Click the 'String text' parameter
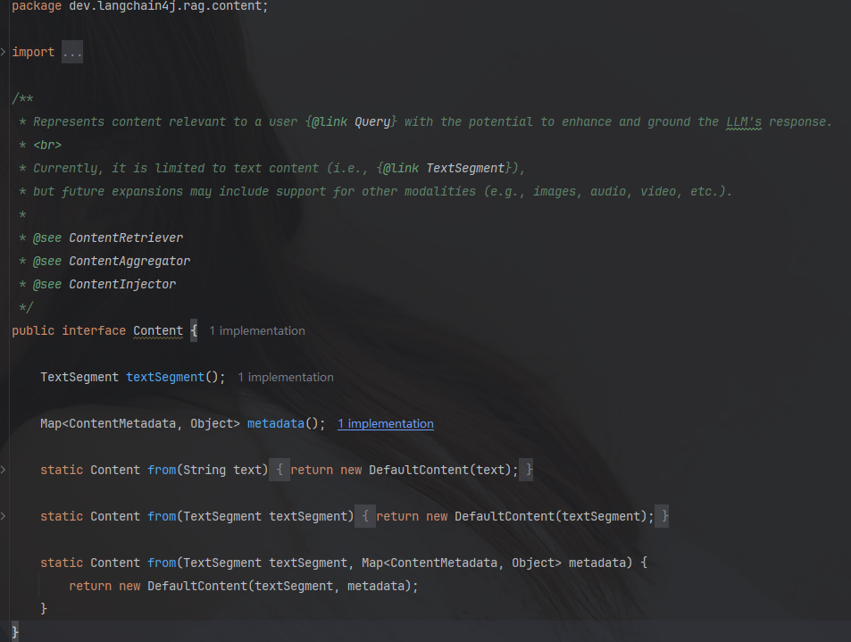The height and width of the screenshot is (642, 851). (222, 470)
